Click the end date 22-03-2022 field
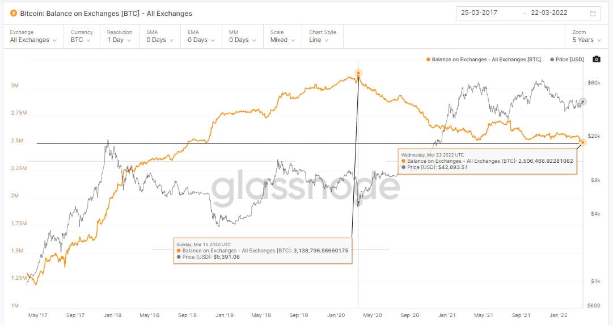The image size is (613, 325). pyautogui.click(x=551, y=13)
